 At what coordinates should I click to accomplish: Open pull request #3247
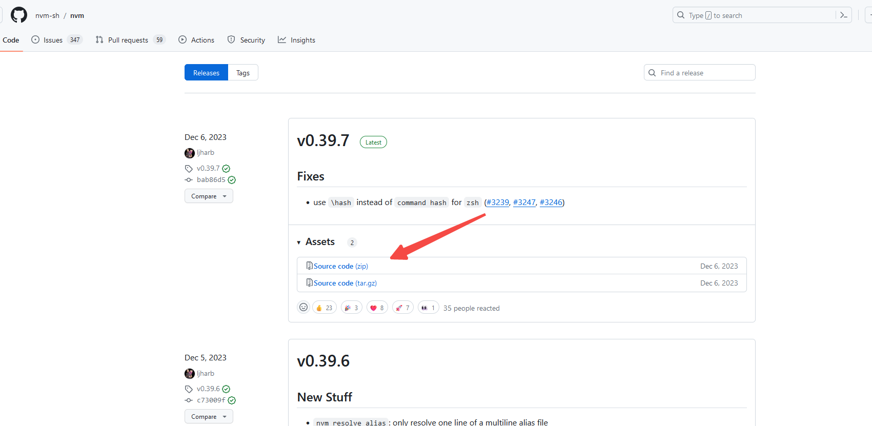pyautogui.click(x=524, y=202)
